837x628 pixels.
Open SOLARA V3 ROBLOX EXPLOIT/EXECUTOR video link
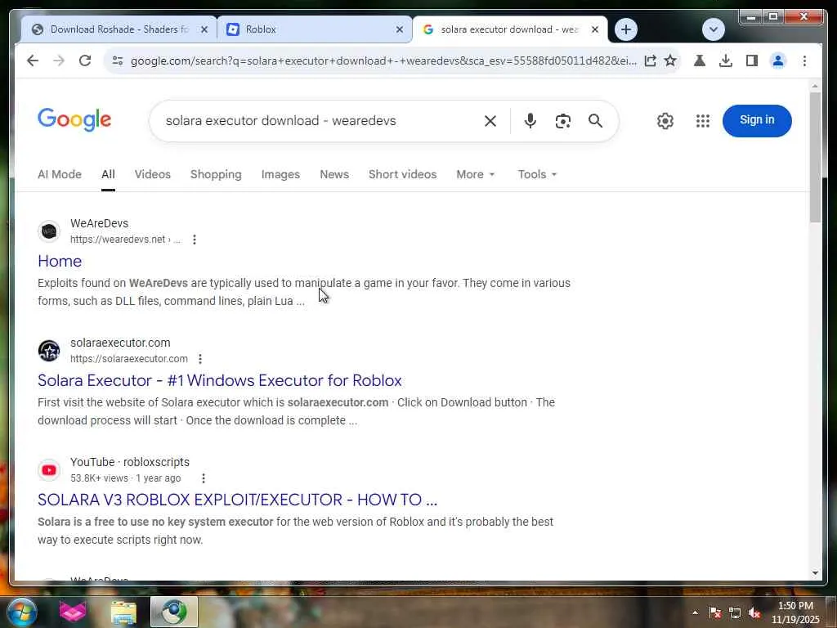click(238, 500)
